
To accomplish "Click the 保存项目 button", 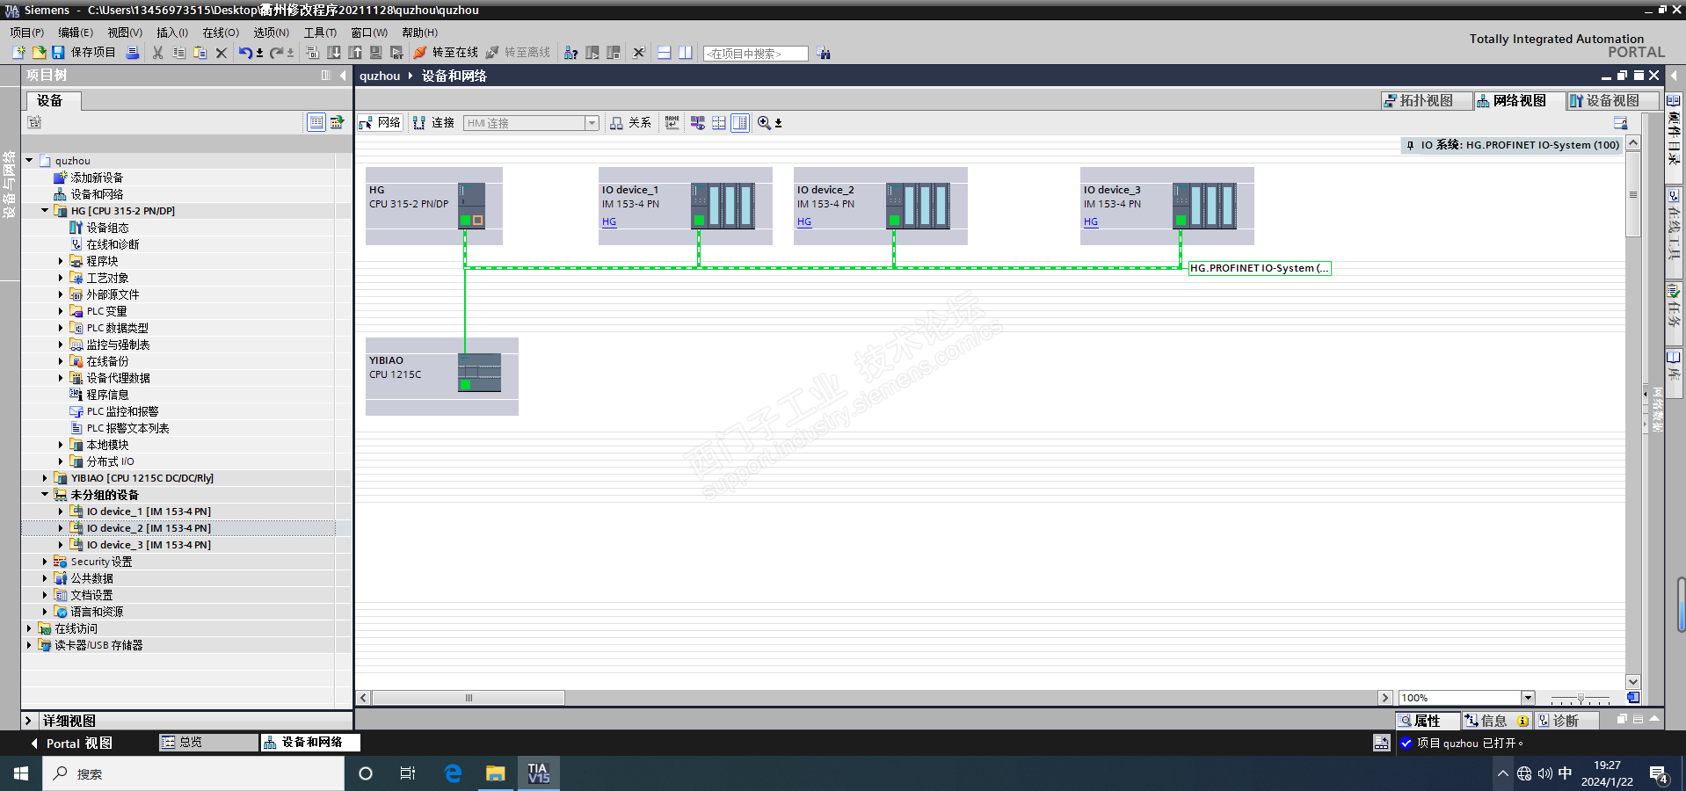I will 84,53.
